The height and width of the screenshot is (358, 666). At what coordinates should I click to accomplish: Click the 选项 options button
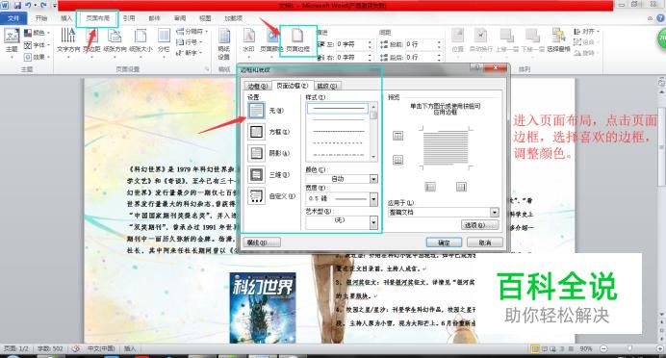click(479, 225)
